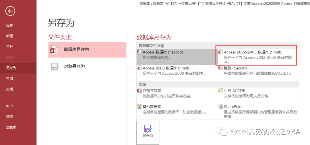This screenshot has width=310, height=145.
Task: Go back with the circular arrow icon
Action: coord(10,11)
